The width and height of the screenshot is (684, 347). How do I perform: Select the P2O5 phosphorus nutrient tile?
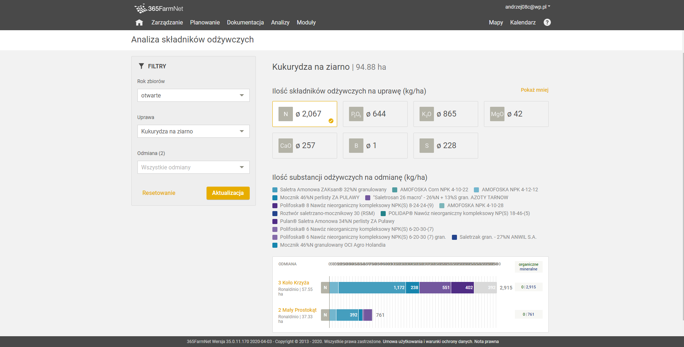tap(375, 114)
